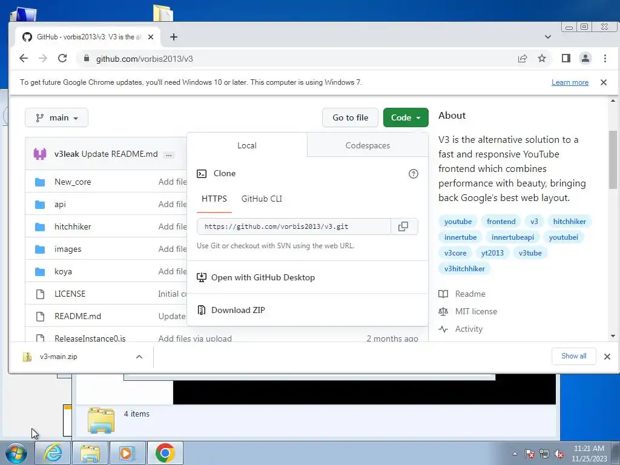Open the New_core folder

73,182
